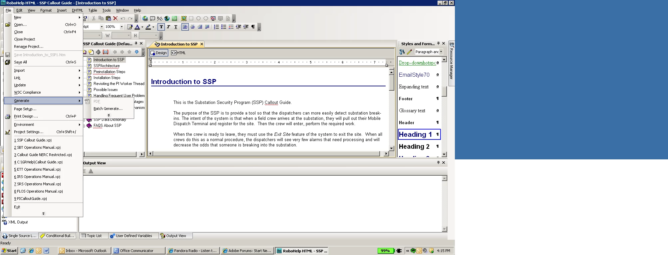
Task: Open the Single Source Layouts tab
Action: [19, 236]
